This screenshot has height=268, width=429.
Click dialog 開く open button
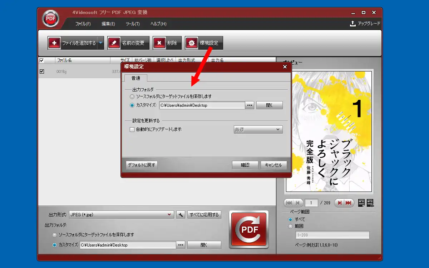pos(270,105)
